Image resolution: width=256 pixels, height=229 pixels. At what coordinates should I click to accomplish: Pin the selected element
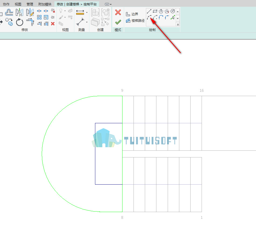pyautogui.click(x=52, y=17)
